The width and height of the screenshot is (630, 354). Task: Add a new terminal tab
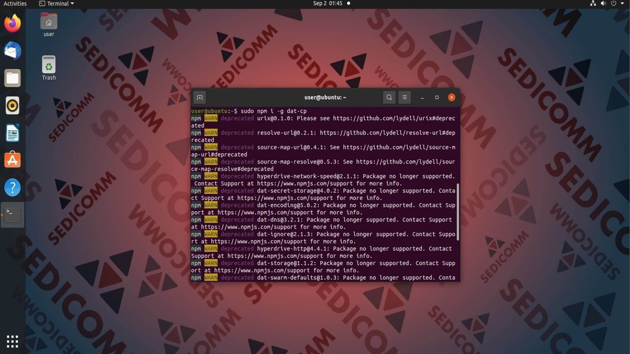coord(199,97)
